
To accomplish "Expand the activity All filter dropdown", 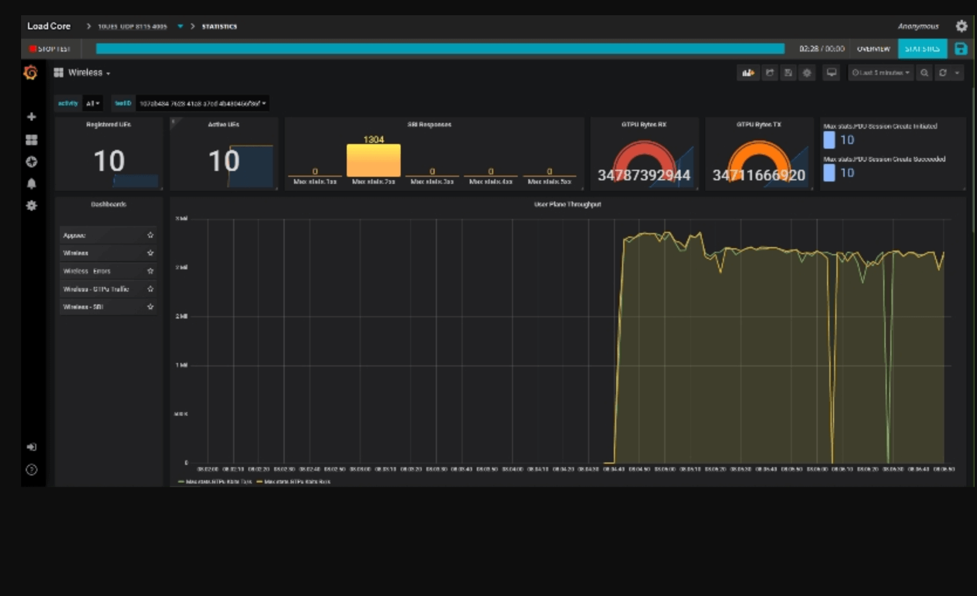I will coord(92,103).
